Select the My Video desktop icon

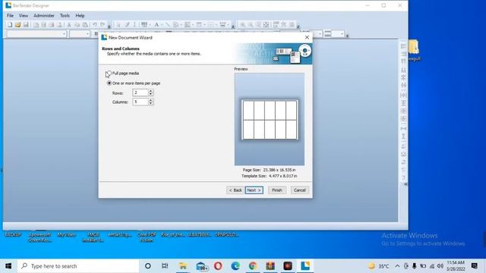pos(67,235)
